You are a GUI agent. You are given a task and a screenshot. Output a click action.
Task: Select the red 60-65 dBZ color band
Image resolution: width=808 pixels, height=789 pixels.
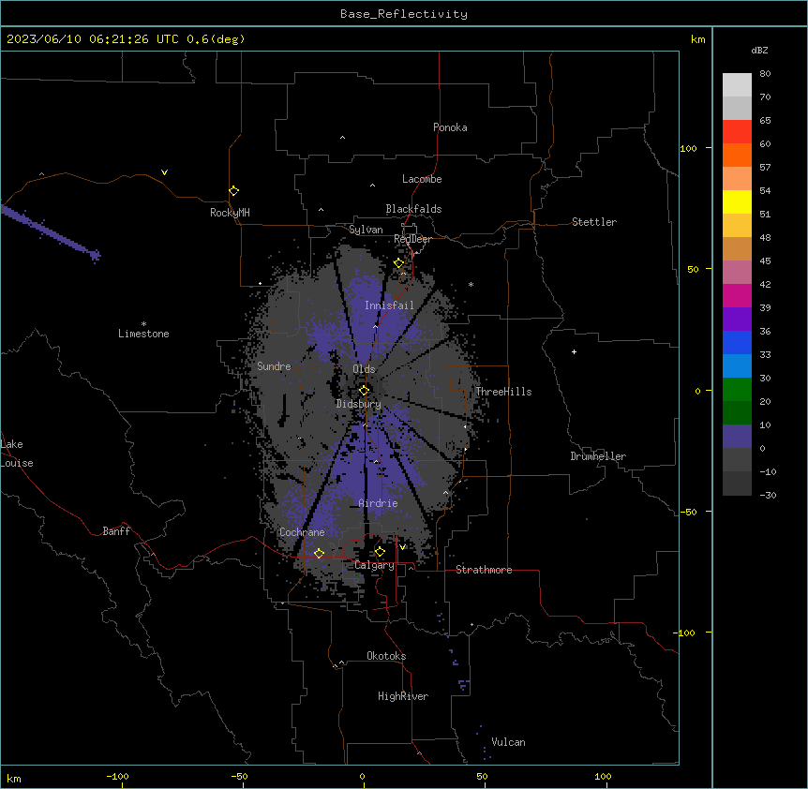[737, 132]
